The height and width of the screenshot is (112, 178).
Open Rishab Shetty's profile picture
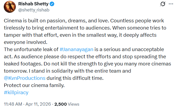coord(10,7)
